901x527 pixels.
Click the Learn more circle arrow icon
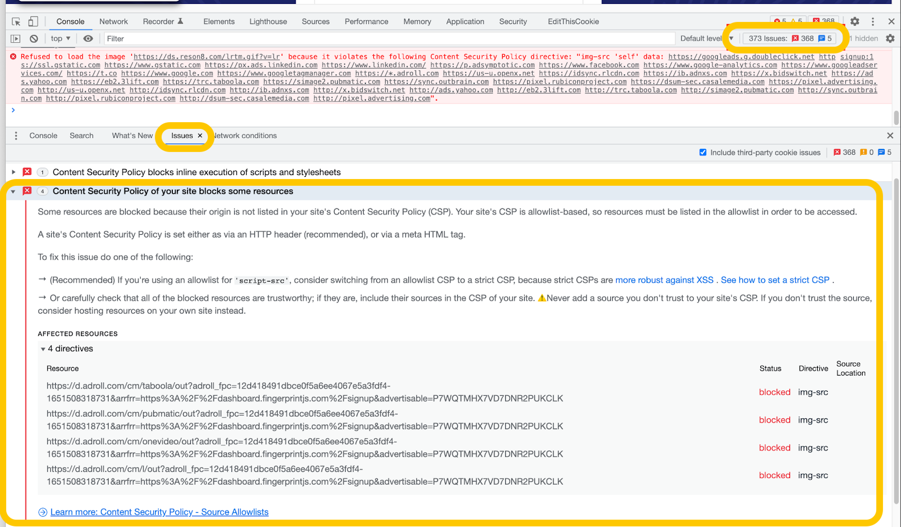43,512
